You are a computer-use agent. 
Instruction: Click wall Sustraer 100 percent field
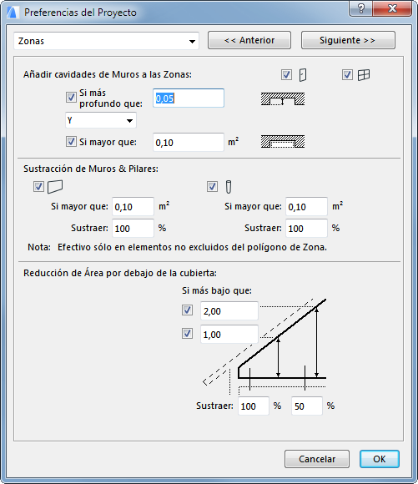coord(133,228)
